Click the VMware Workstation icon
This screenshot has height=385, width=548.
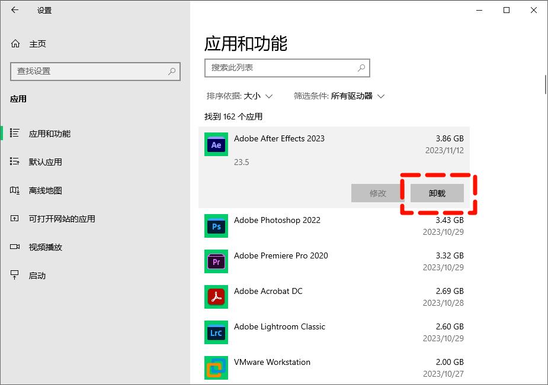pos(216,368)
